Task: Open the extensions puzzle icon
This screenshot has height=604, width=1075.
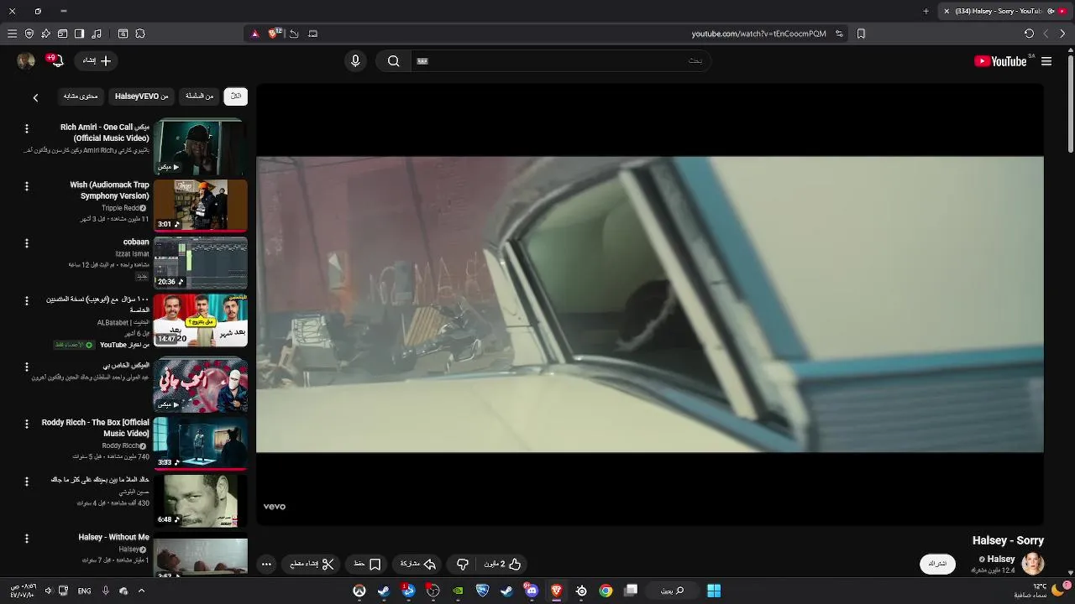Action: (x=140, y=34)
